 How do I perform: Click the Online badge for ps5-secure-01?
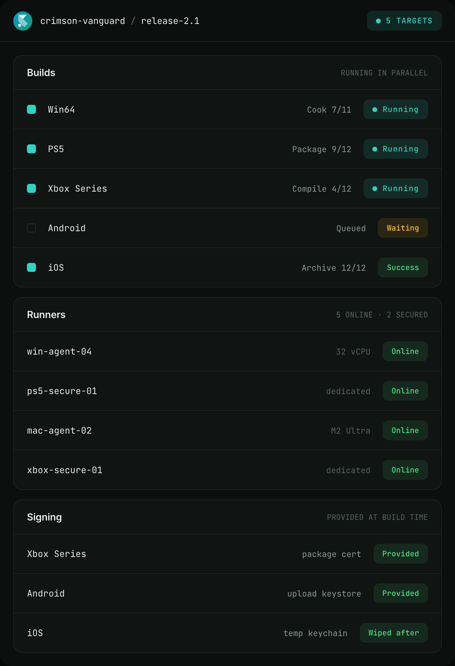click(x=405, y=391)
